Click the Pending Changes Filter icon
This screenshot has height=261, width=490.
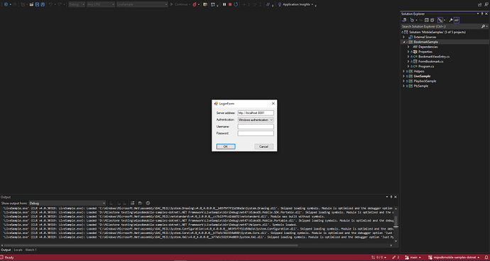(412, 20)
